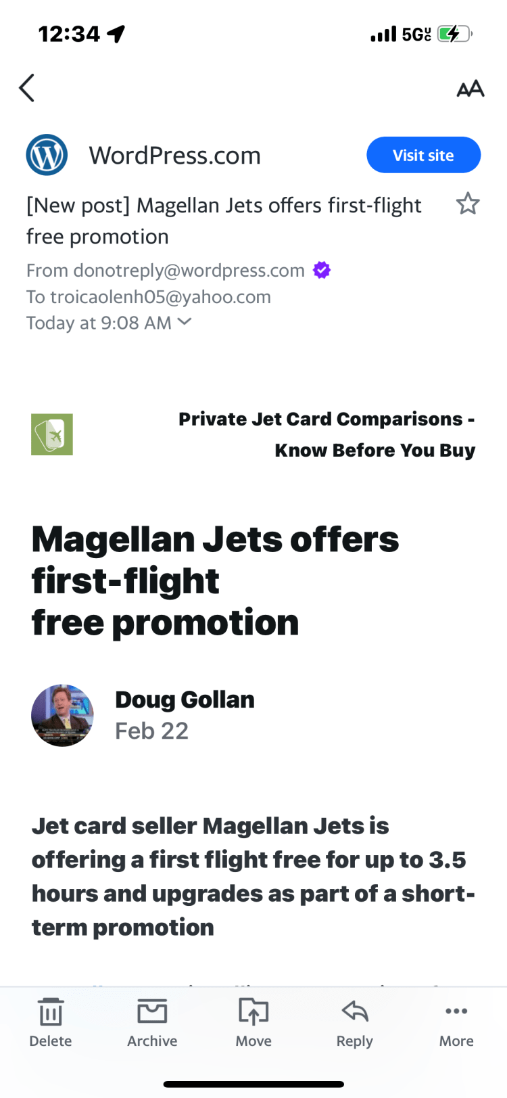
Task: Open the More options menu
Action: click(x=456, y=1022)
